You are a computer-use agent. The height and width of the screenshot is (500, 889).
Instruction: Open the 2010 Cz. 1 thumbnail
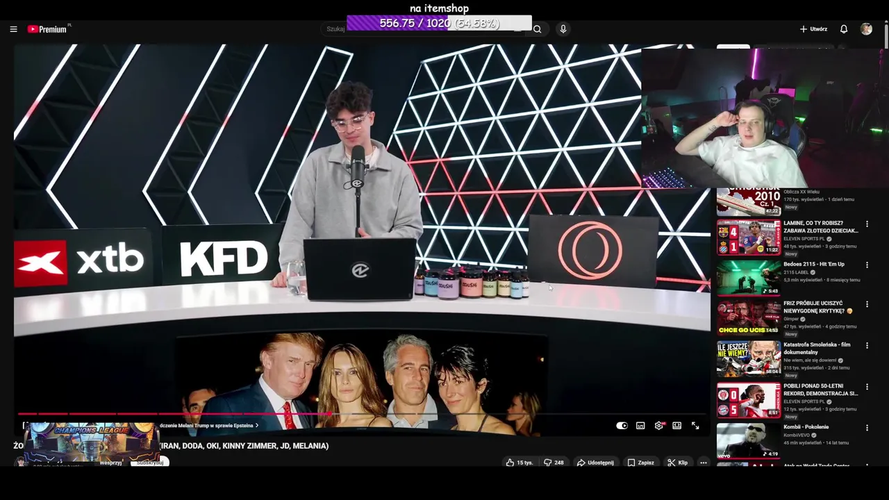(749, 201)
